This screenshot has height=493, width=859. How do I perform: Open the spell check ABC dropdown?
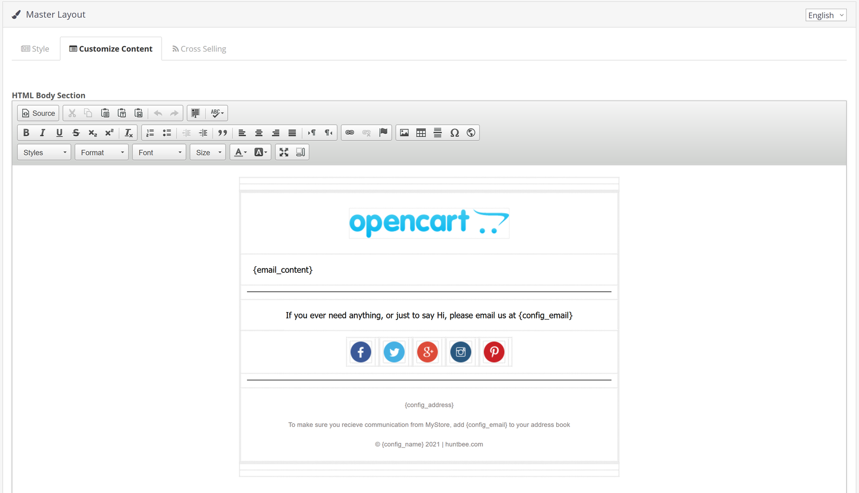click(217, 113)
